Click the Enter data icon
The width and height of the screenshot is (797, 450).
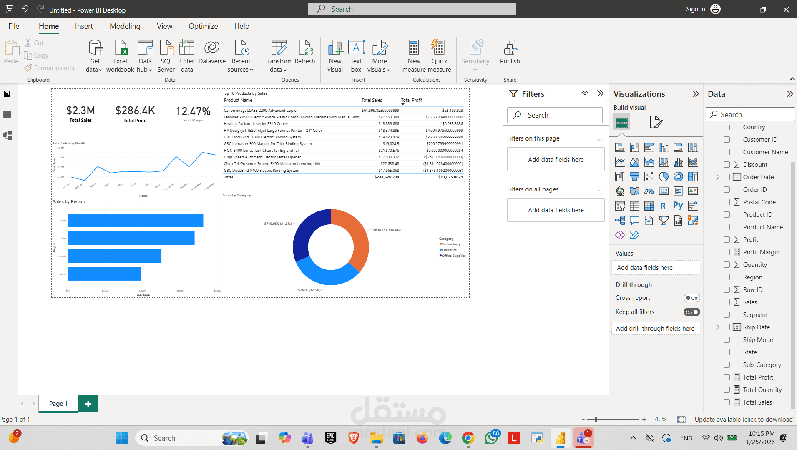(187, 48)
